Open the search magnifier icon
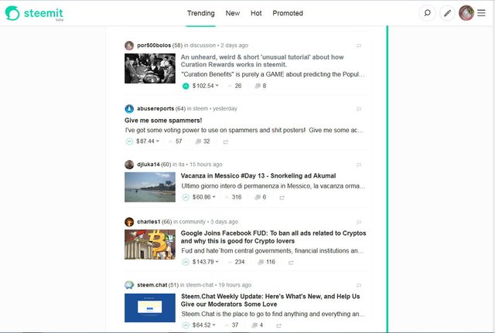This screenshot has width=495, height=333. (427, 13)
